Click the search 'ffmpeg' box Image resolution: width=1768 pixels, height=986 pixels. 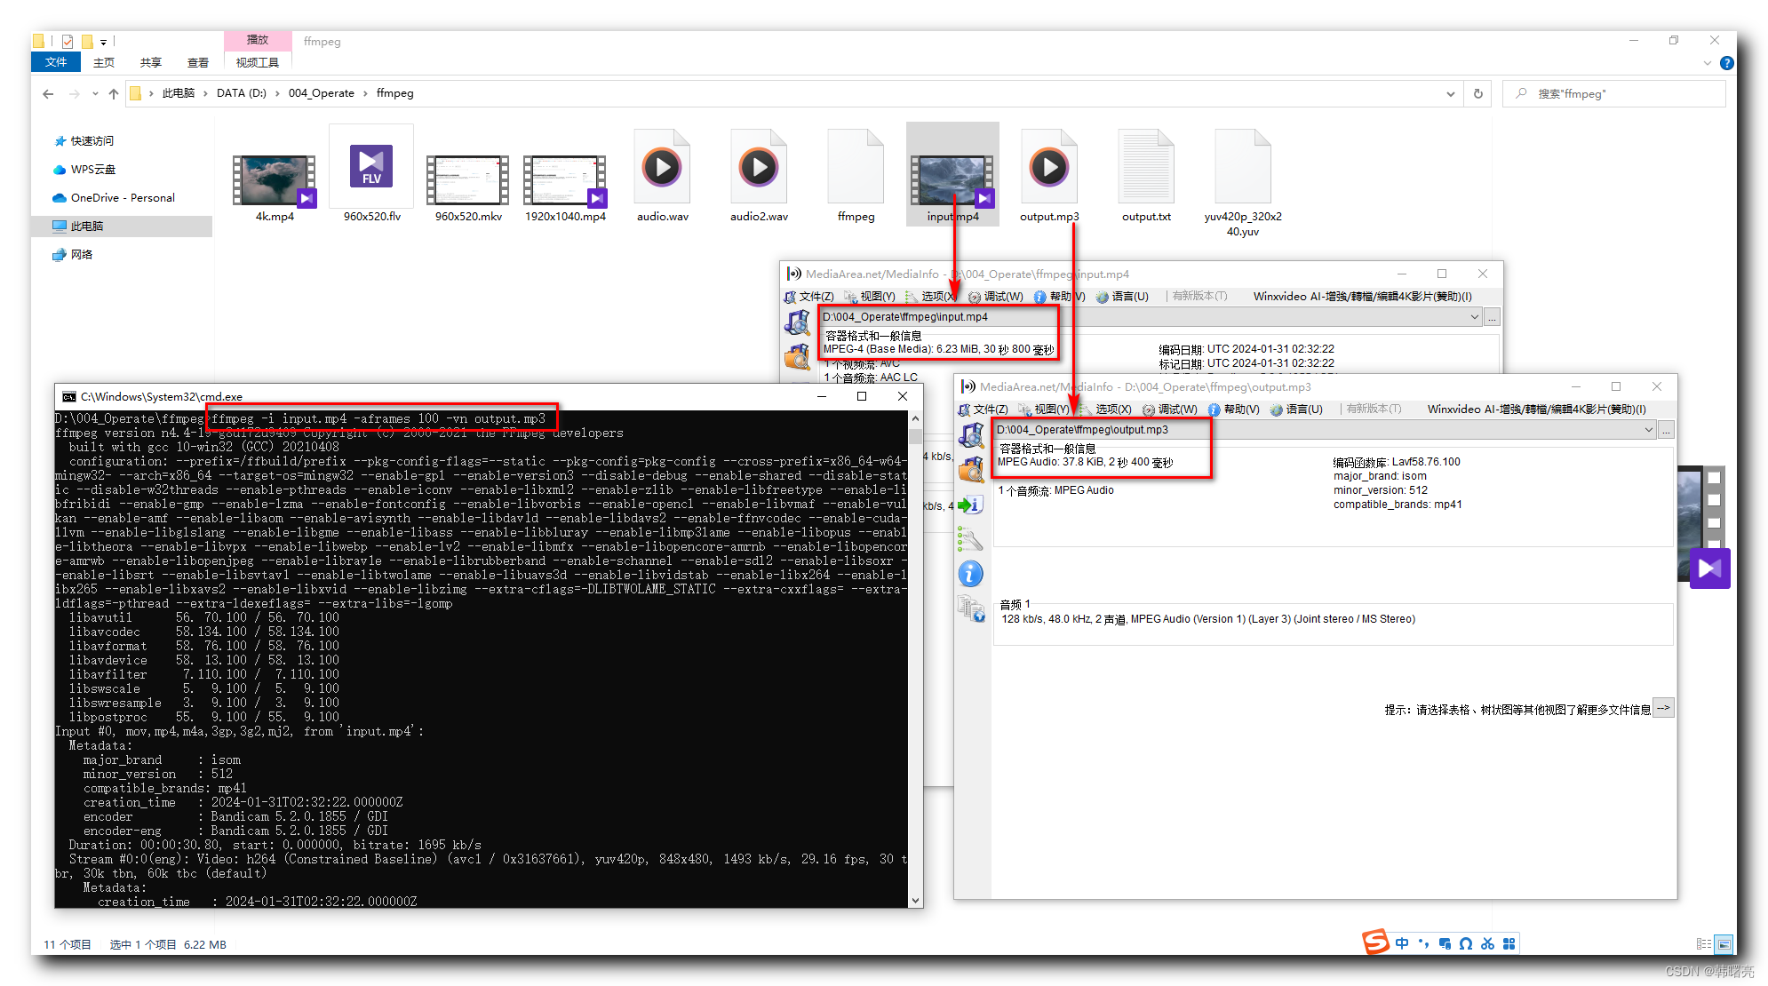[1614, 93]
